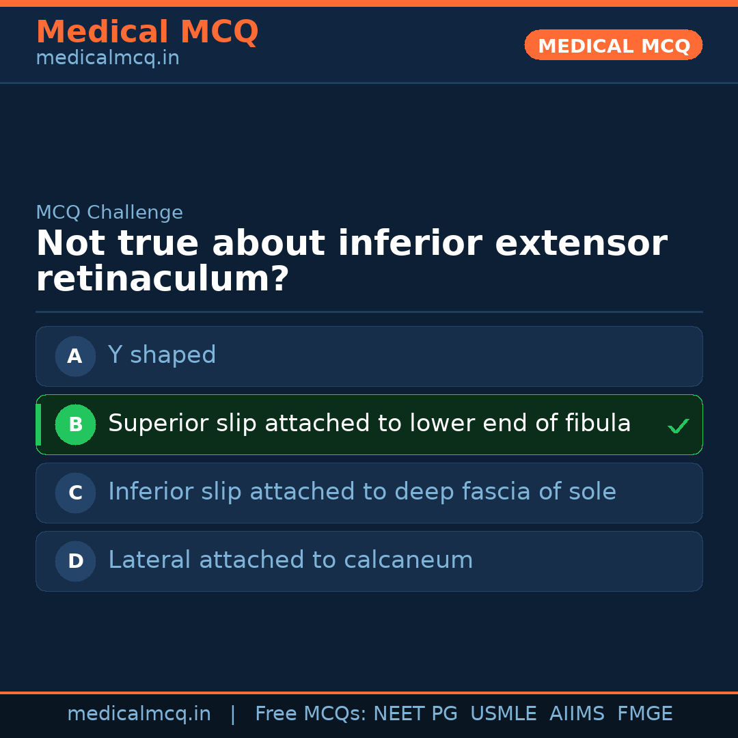Click the green letter B circle icon

pyautogui.click(x=75, y=424)
